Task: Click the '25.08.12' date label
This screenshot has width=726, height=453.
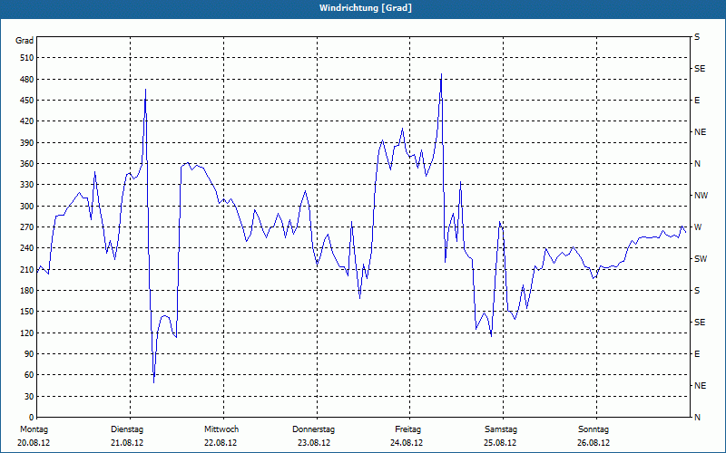Action: pos(500,443)
